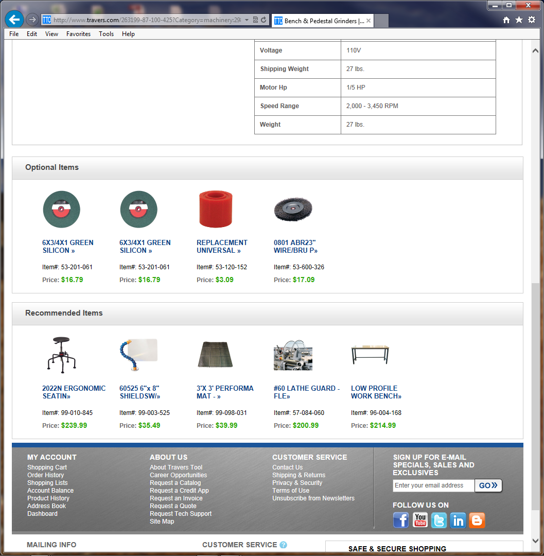
Task: Open the Shipping & Returns link
Action: pyautogui.click(x=299, y=475)
